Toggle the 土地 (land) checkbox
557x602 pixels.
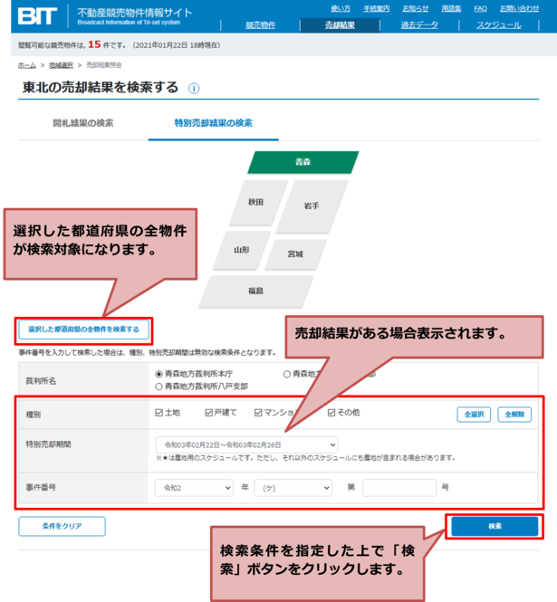[x=159, y=413]
